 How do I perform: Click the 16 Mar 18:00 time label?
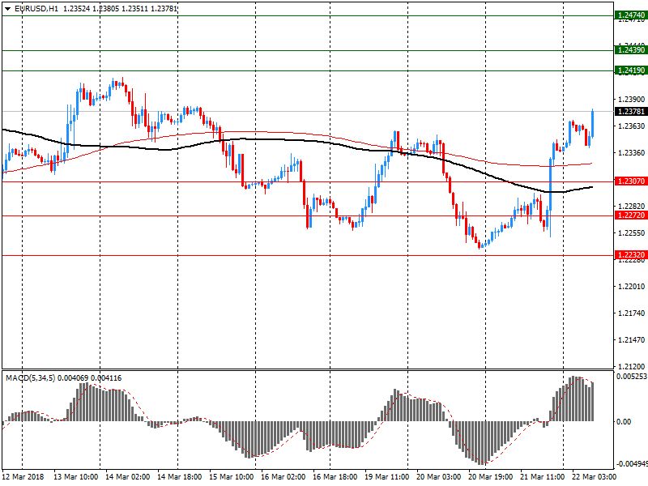coord(335,477)
